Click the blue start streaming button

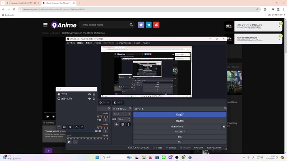coord(180,114)
